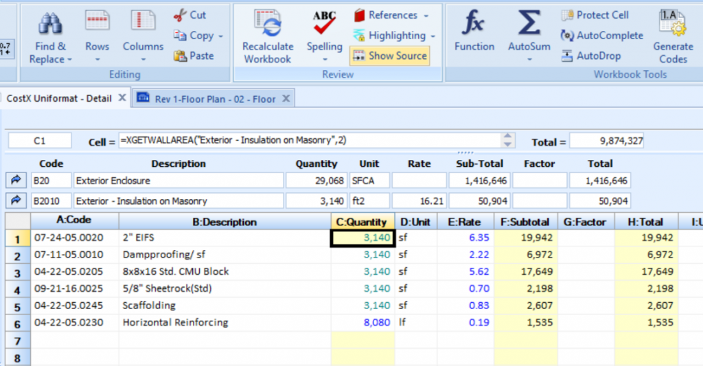The height and width of the screenshot is (366, 703).
Task: Paste clipboard contents
Action: [x=194, y=56]
